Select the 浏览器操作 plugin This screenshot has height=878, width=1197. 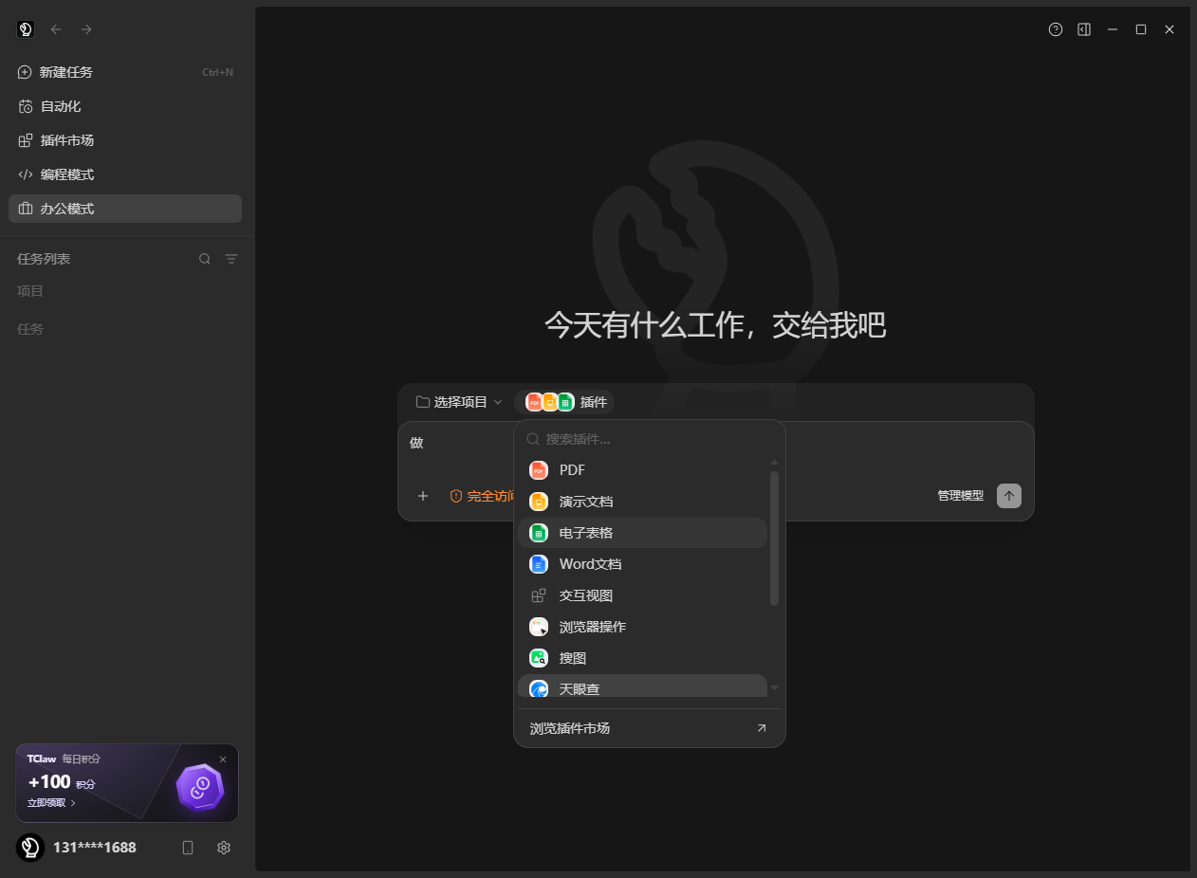pos(642,627)
